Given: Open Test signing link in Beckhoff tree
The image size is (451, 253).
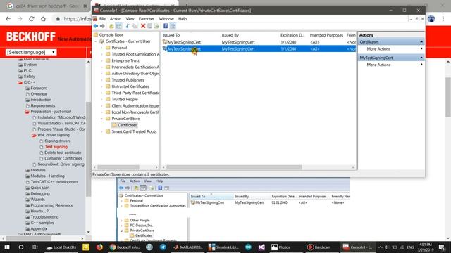Looking at the screenshot, I should (x=56, y=147).
